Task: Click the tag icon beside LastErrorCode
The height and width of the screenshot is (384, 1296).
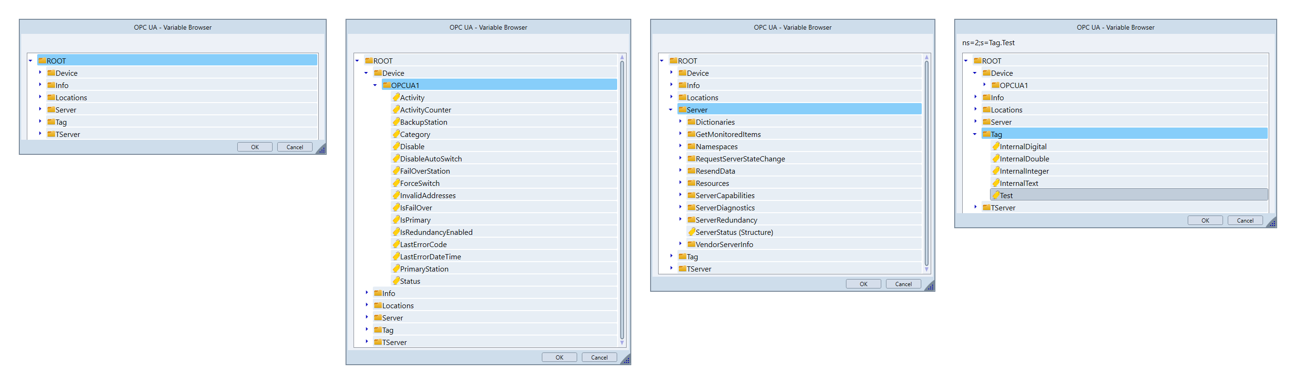Action: click(x=396, y=244)
